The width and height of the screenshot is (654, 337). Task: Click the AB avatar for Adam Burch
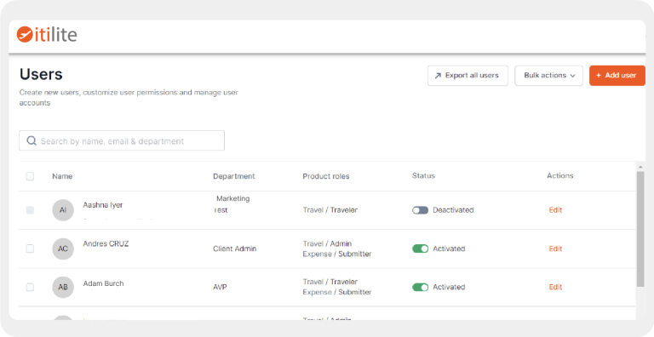coord(63,287)
